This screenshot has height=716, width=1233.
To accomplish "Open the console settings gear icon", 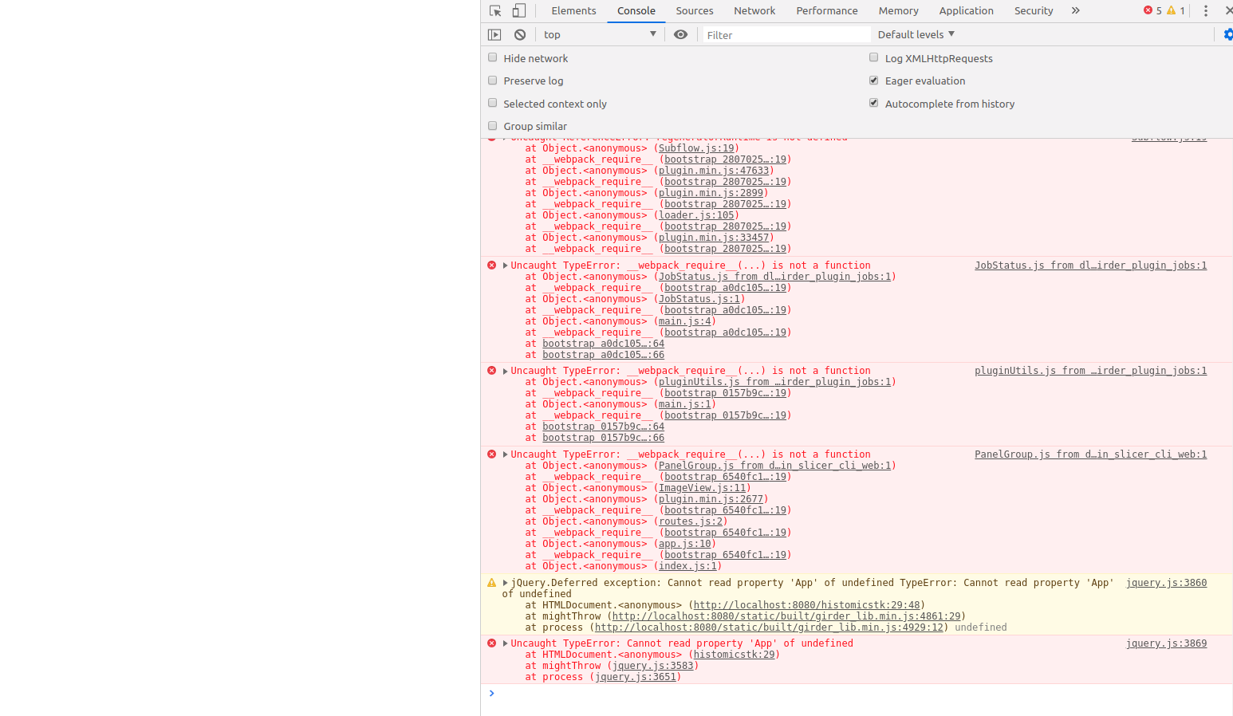I will pyautogui.click(x=1228, y=34).
